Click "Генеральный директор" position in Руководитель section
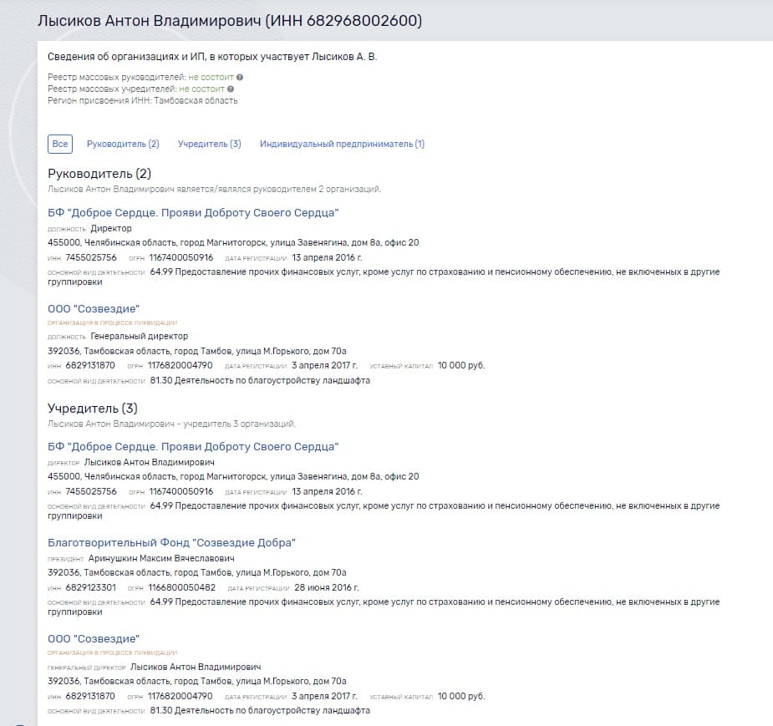The image size is (773, 726). pos(139,336)
